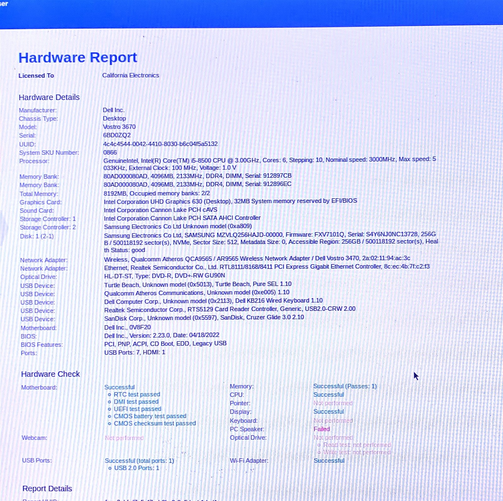This screenshot has width=503, height=501.
Task: Click the Hardware Report page title
Action: pos(78,58)
